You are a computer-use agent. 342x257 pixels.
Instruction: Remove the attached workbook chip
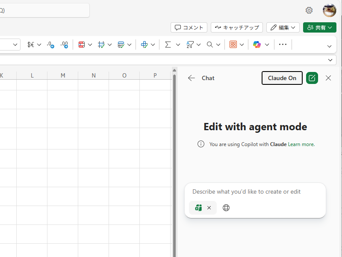click(x=209, y=208)
